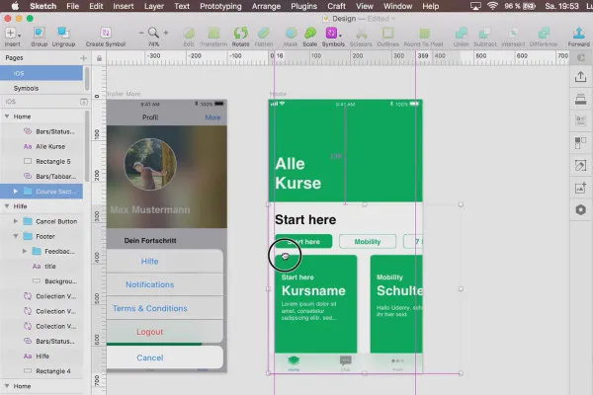Select the Kursname course card

click(x=315, y=304)
